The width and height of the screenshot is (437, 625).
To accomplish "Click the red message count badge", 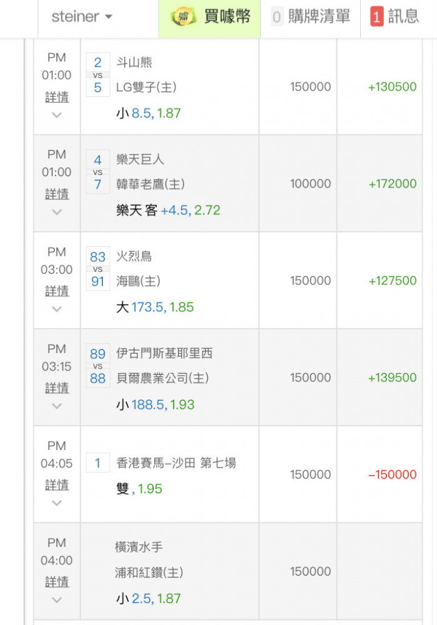I will (x=376, y=17).
